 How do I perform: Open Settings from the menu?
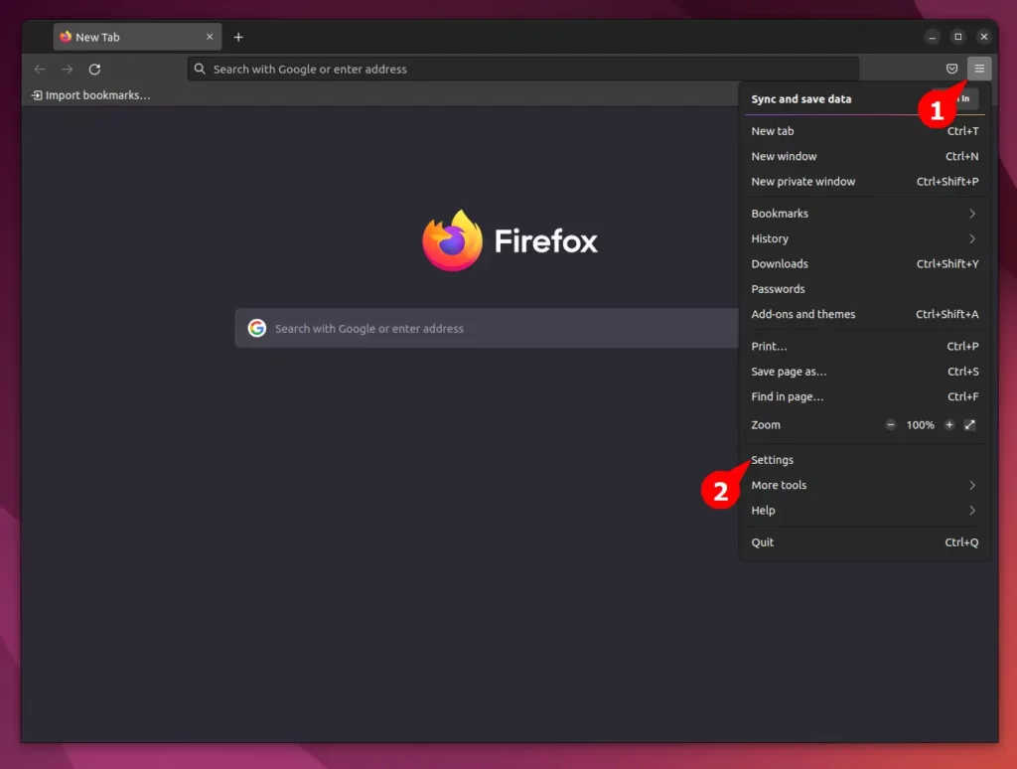(x=865, y=460)
